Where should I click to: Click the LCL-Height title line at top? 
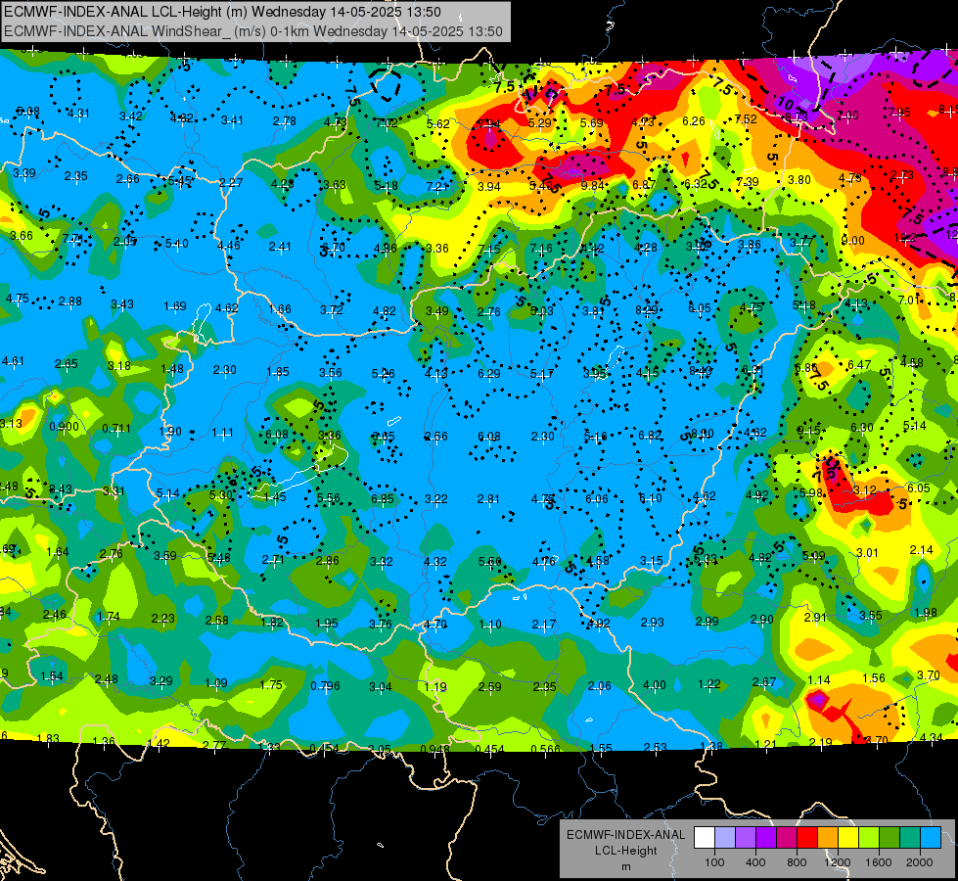222,12
